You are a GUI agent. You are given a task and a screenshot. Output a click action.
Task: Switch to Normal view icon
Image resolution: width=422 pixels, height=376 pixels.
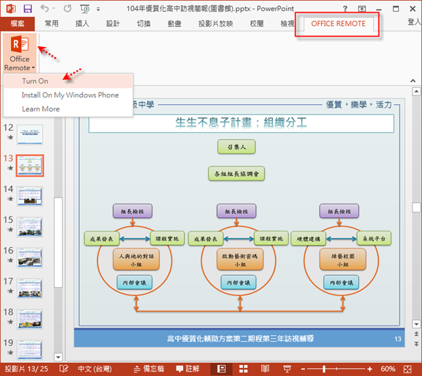pyautogui.click(x=221, y=369)
